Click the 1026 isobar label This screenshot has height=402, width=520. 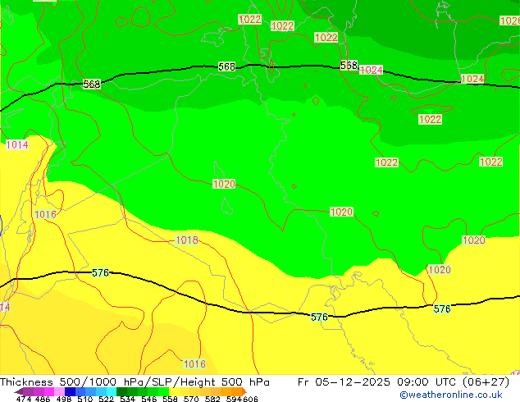(509, 21)
